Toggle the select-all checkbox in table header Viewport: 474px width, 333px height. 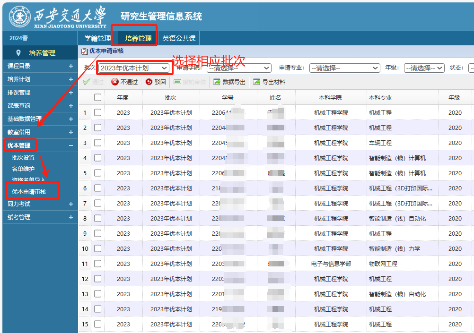point(97,97)
